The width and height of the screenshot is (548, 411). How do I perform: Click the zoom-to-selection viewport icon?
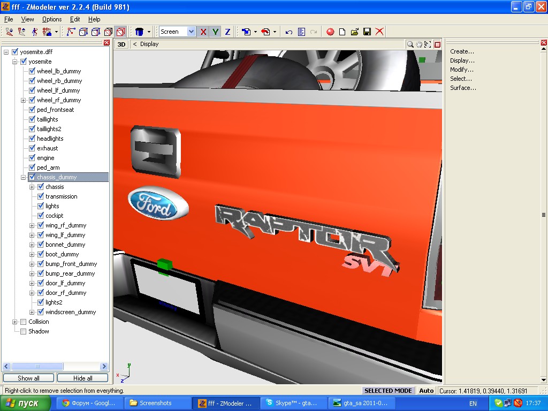428,44
